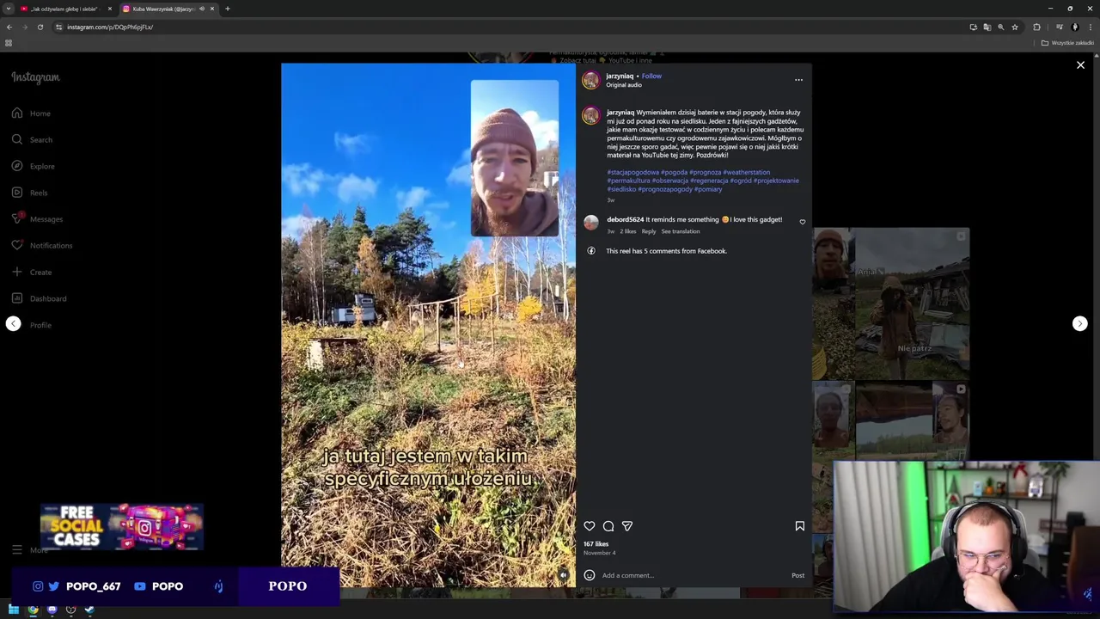Open Reels from the sidebar
The width and height of the screenshot is (1100, 619).
(29, 193)
